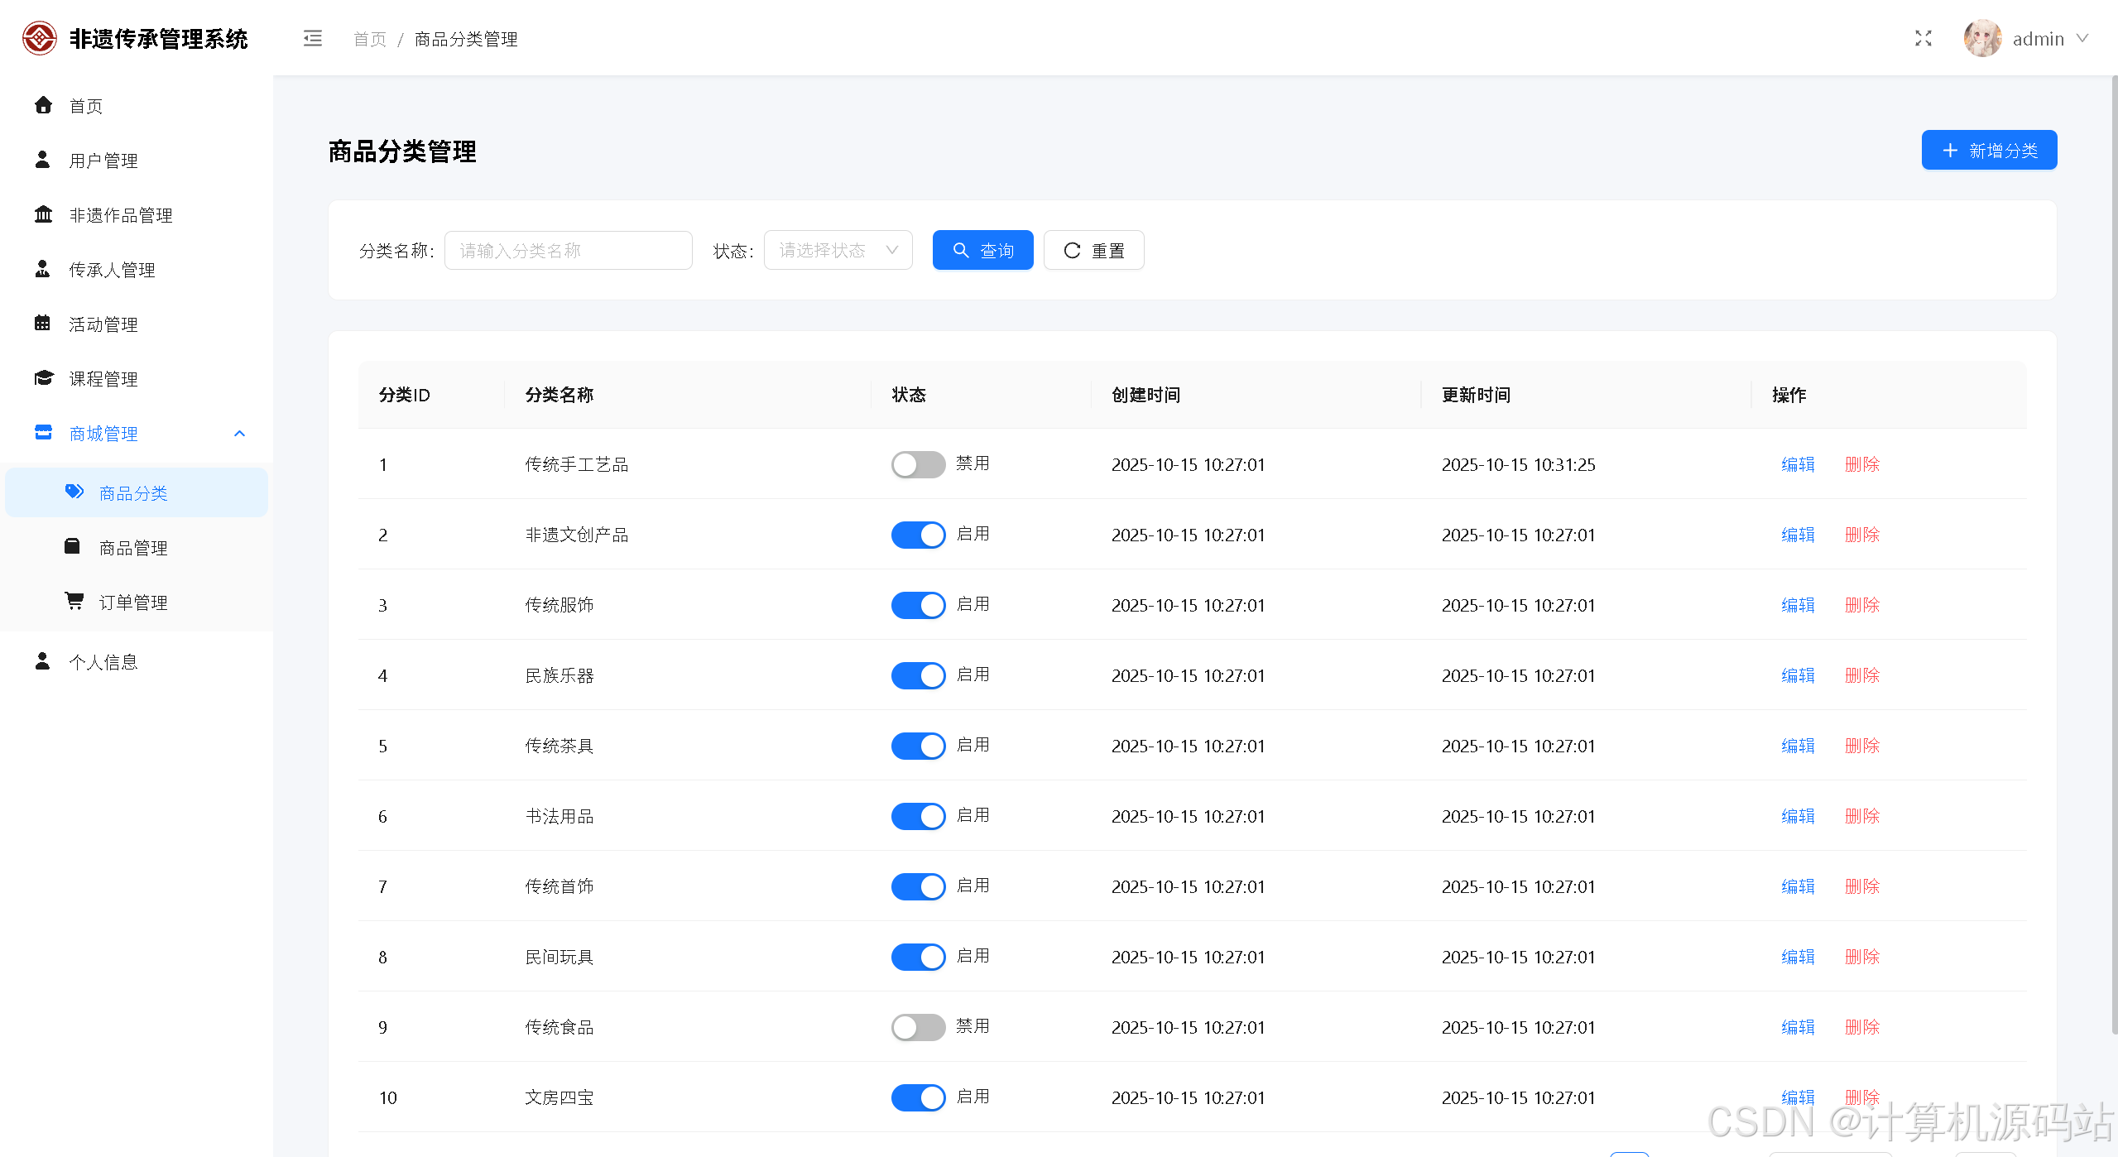This screenshot has height=1157, width=2118.
Task: Open the 商品管理 menu item
Action: click(x=133, y=548)
